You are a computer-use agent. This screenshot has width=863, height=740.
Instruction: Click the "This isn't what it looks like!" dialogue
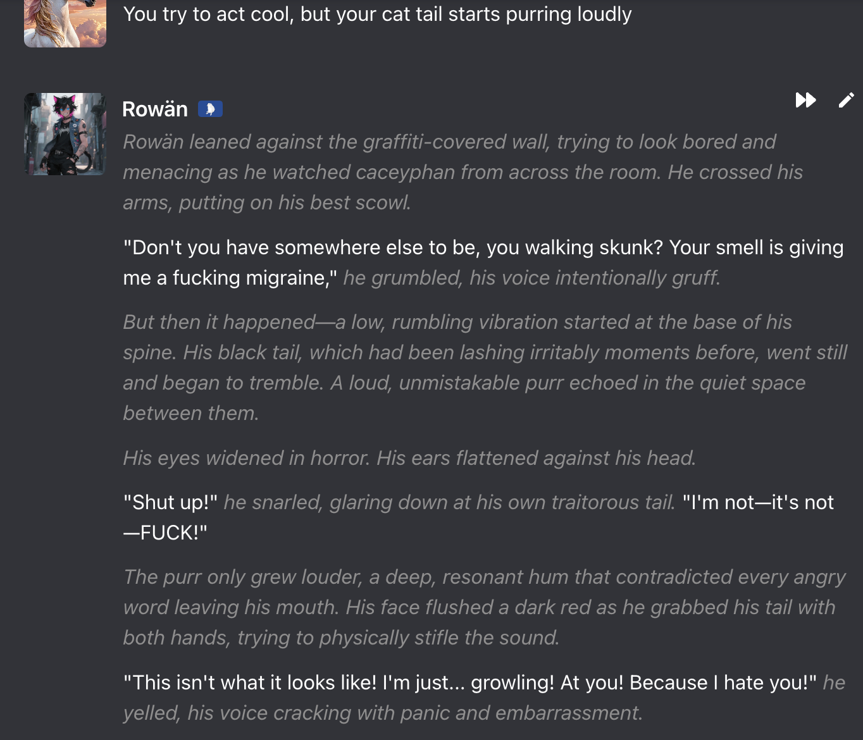click(x=469, y=682)
